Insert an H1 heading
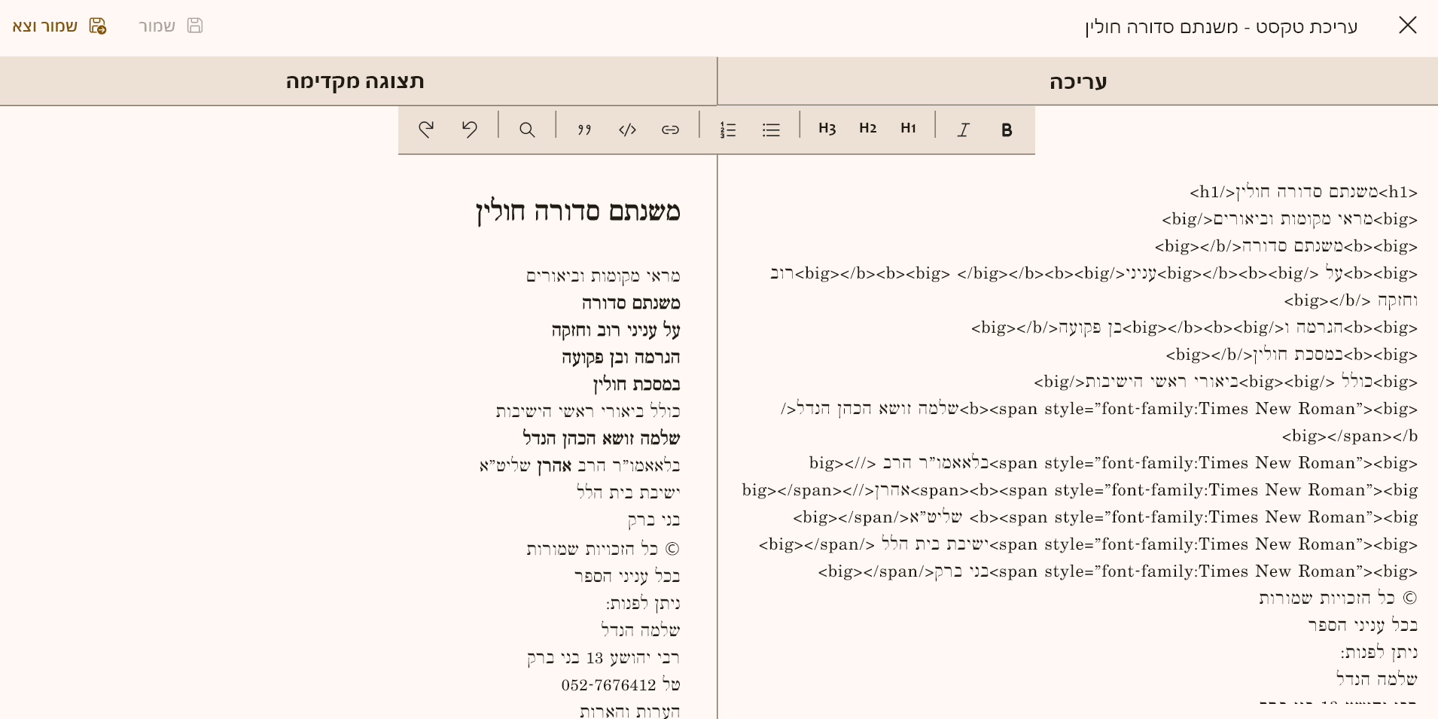Screen dimensions: 1438x719 pos(908,129)
